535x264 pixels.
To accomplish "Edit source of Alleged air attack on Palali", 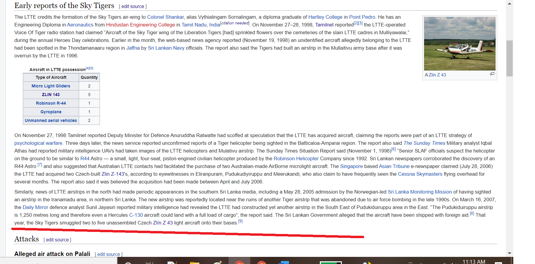I will coord(108,254).
